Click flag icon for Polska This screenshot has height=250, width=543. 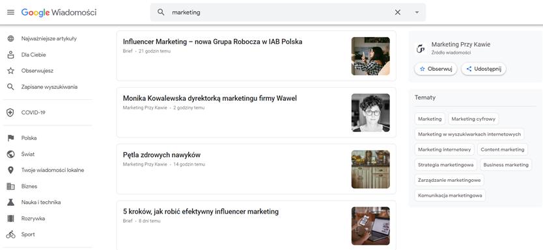pos(10,138)
